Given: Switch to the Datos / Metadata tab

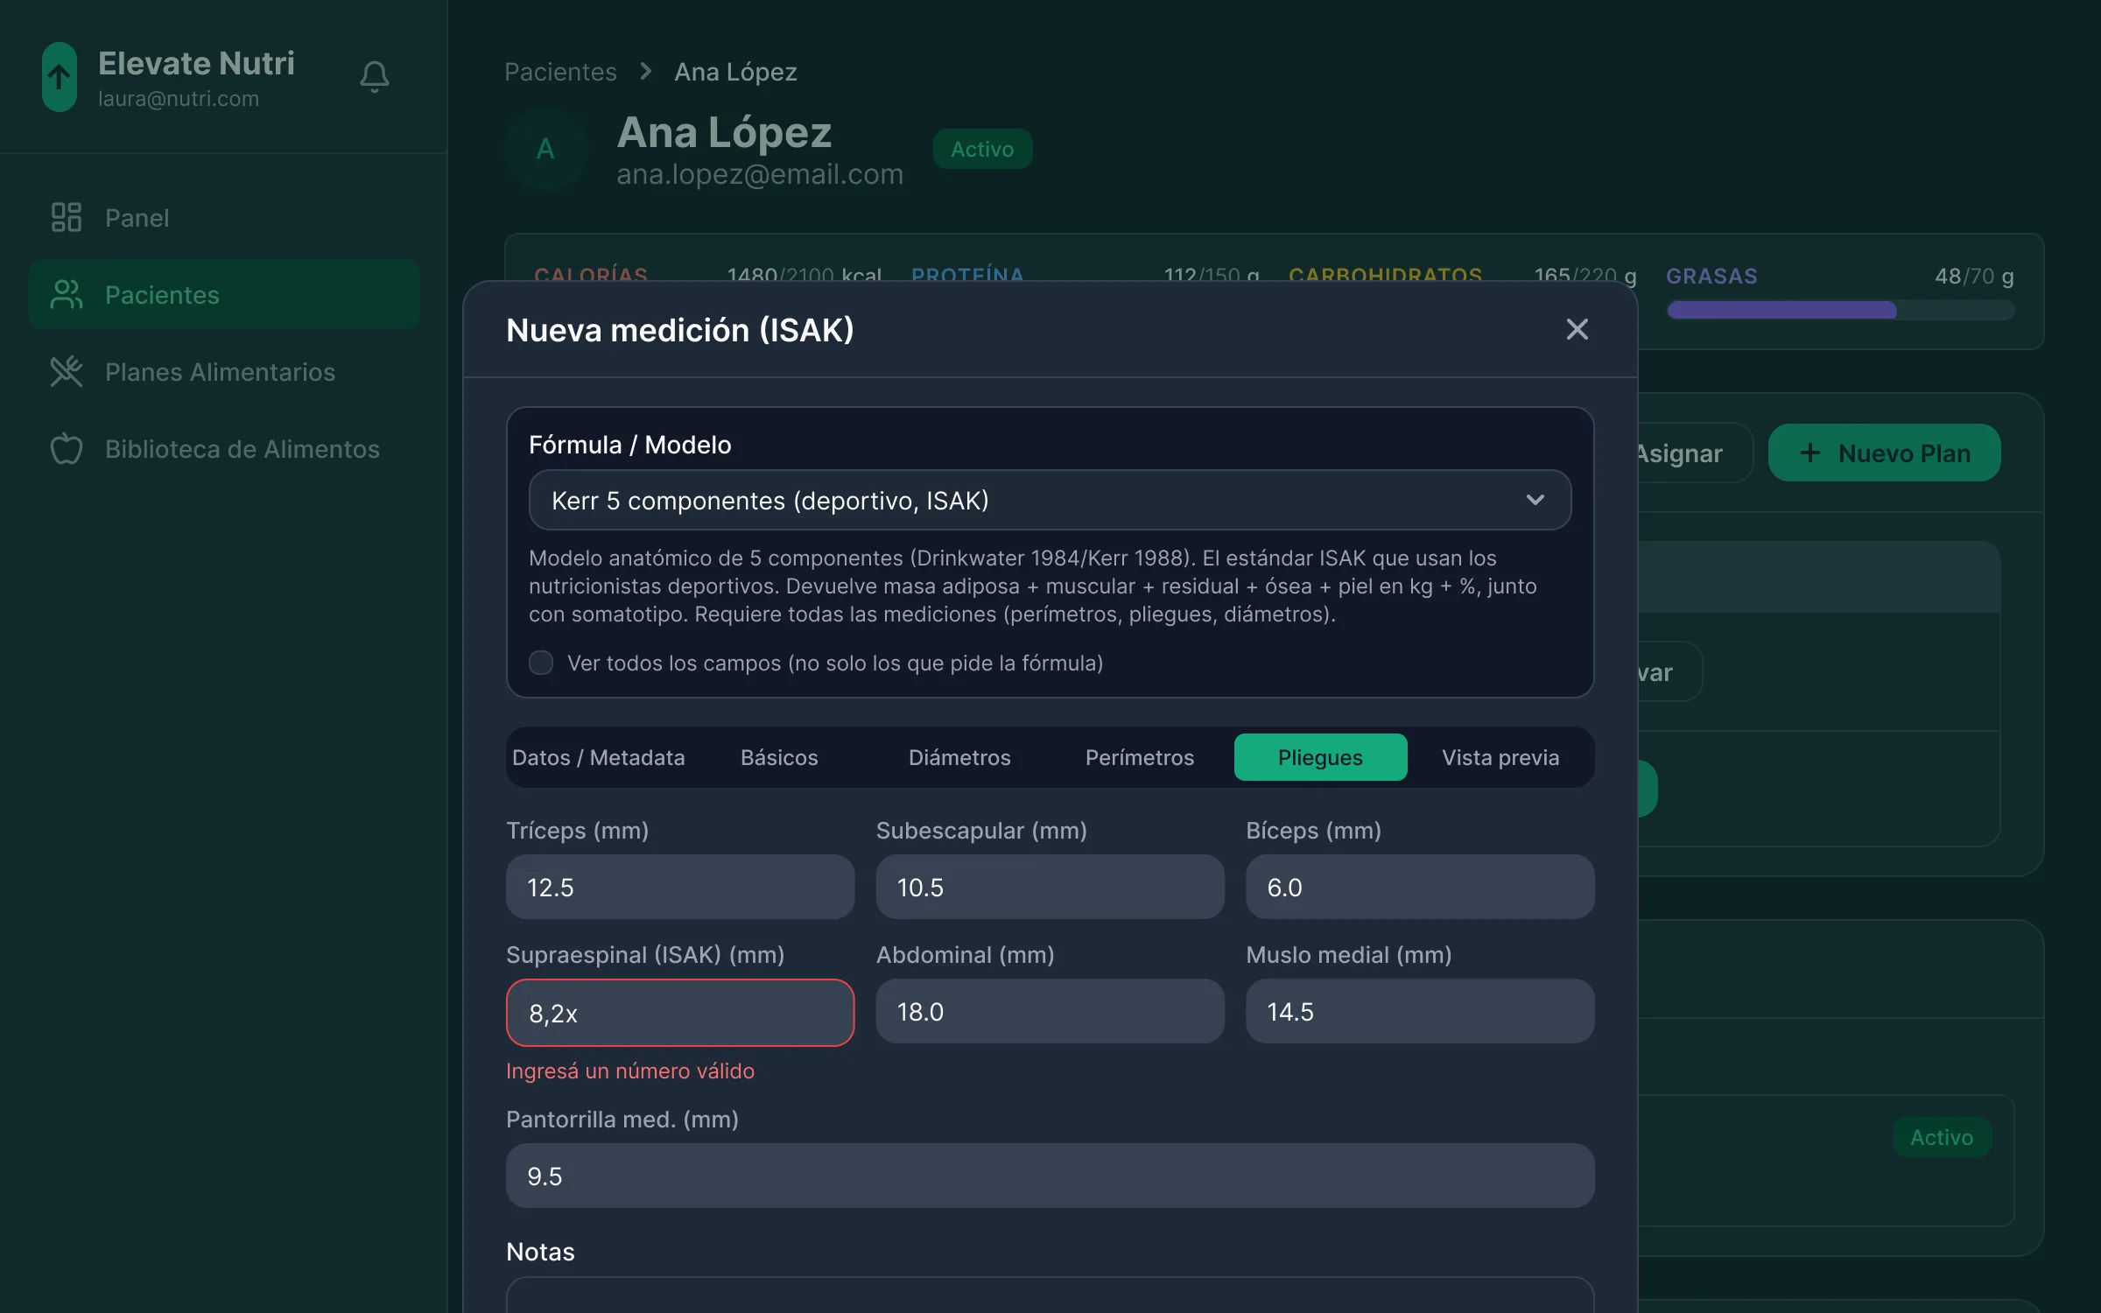Looking at the screenshot, I should pos(599,757).
